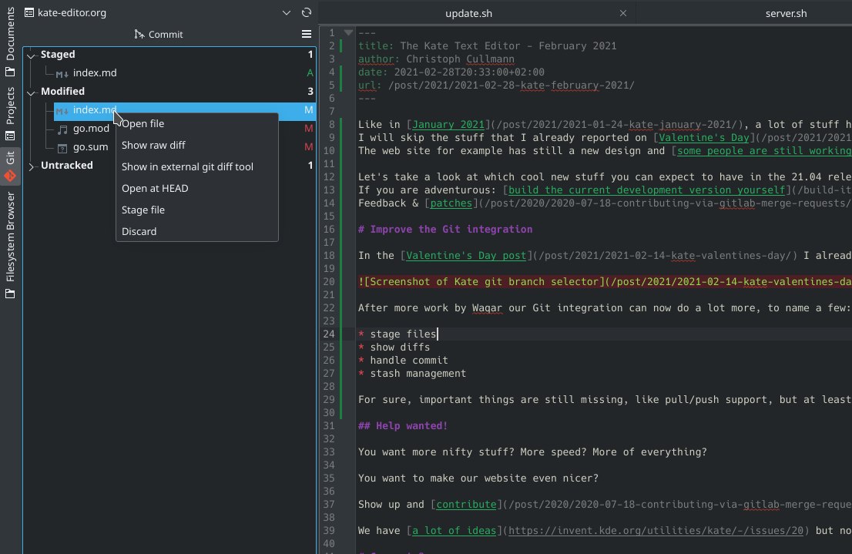The image size is (852, 554).
Task: Choose Stage file from context menu
Action: coord(197,210)
